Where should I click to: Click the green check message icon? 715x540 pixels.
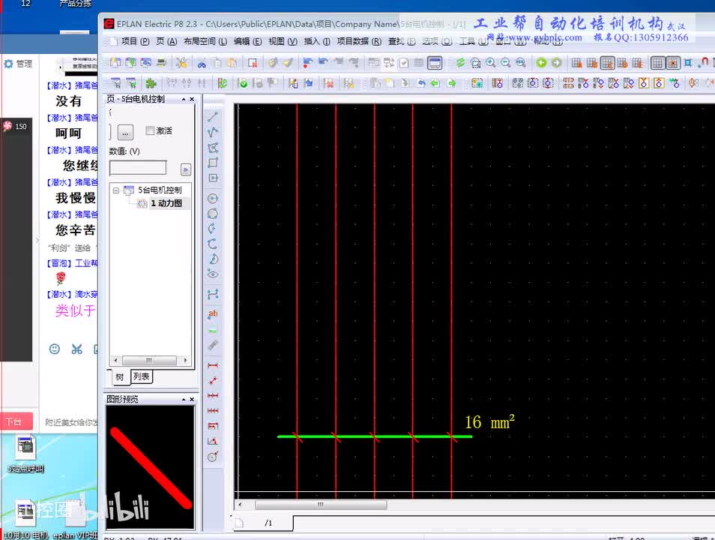[x=243, y=83]
